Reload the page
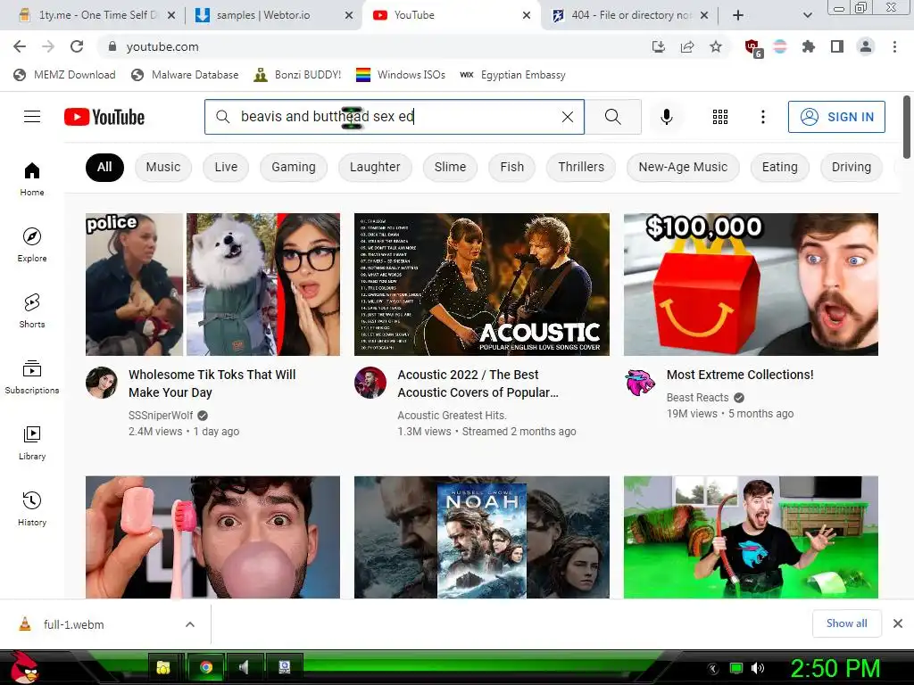 tap(77, 46)
